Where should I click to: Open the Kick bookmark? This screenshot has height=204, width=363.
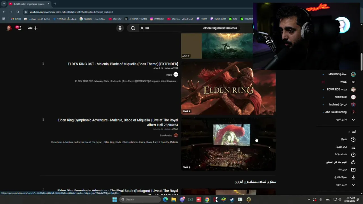(233, 19)
